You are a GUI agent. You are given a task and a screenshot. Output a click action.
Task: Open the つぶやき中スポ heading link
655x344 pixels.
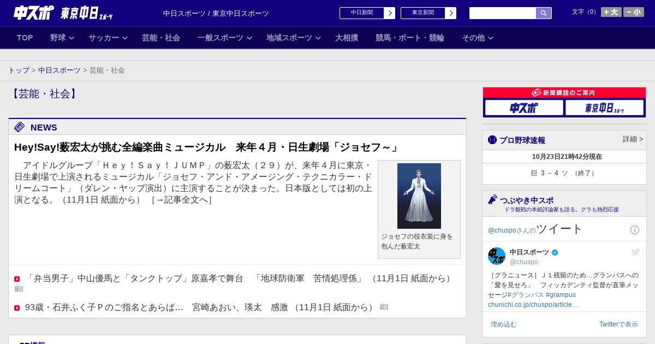527,200
